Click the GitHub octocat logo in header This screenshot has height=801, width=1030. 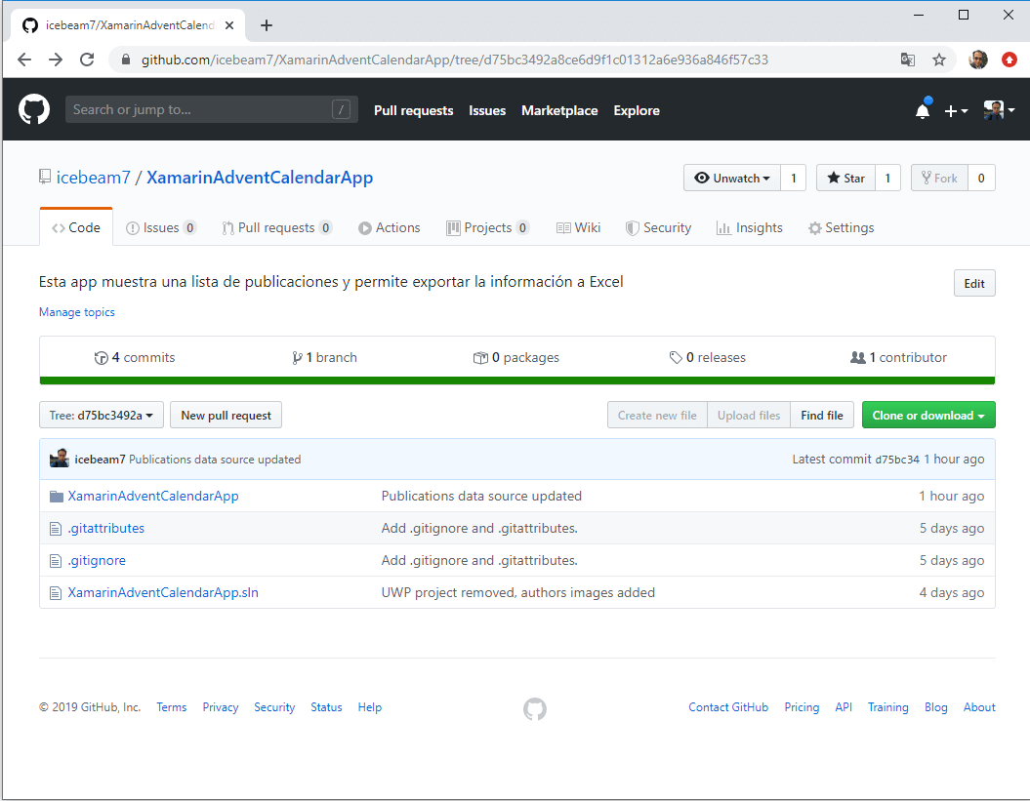tap(33, 108)
